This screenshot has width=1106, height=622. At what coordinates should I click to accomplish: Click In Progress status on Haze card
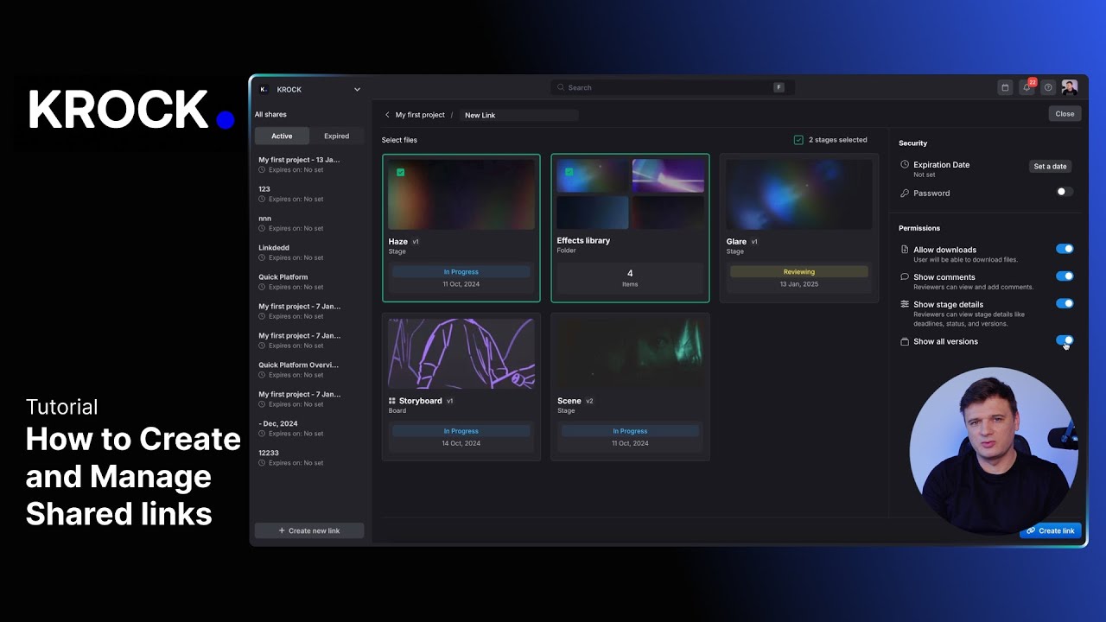pos(461,271)
